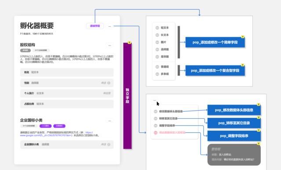This screenshot has height=170, width=281.
Task: Select 图片 in the field type menu
Action: click(163, 42)
